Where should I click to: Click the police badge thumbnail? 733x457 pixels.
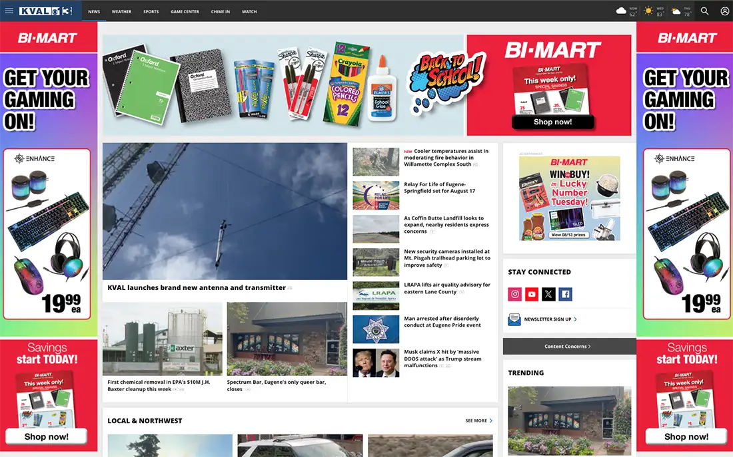click(x=376, y=329)
